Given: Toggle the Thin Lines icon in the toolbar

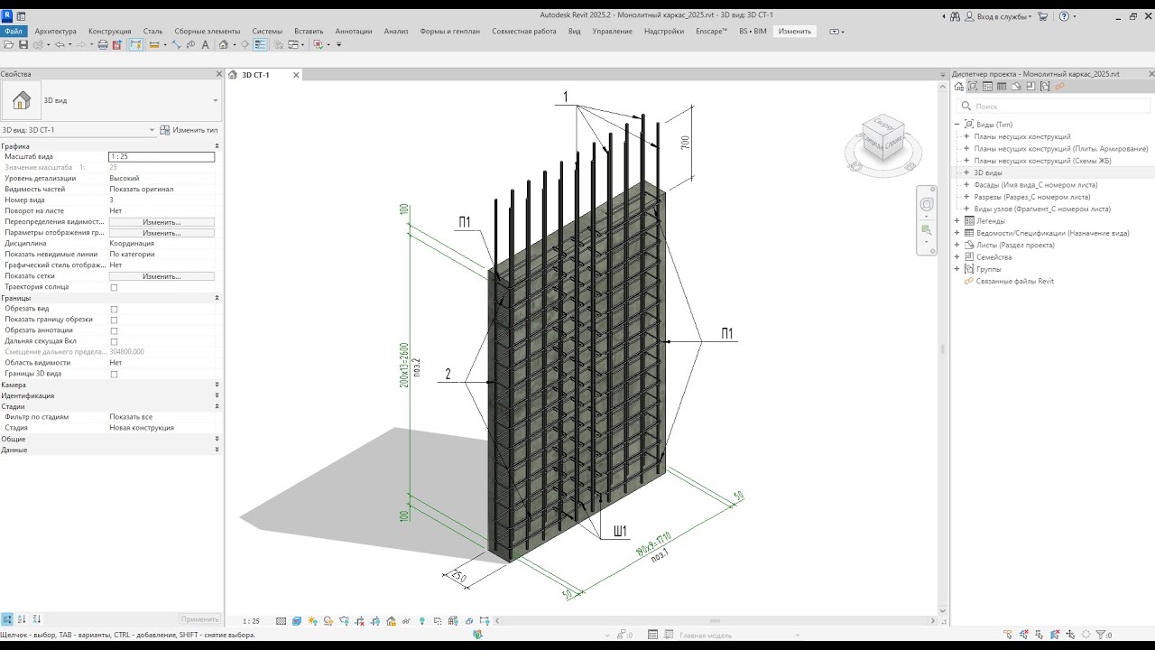Looking at the screenshot, I should click(x=259, y=44).
